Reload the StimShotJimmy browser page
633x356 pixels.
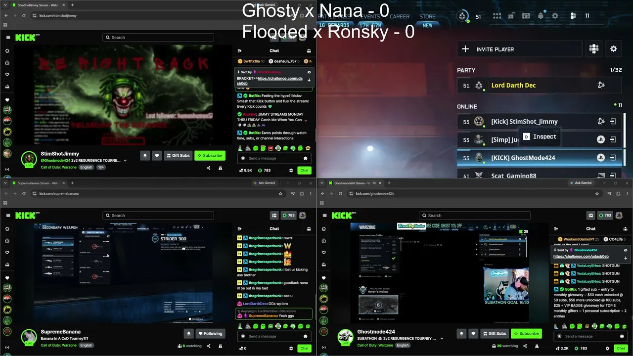(24, 16)
